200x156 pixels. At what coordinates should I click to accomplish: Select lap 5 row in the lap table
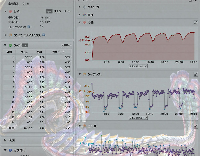pyautogui.click(x=37, y=77)
